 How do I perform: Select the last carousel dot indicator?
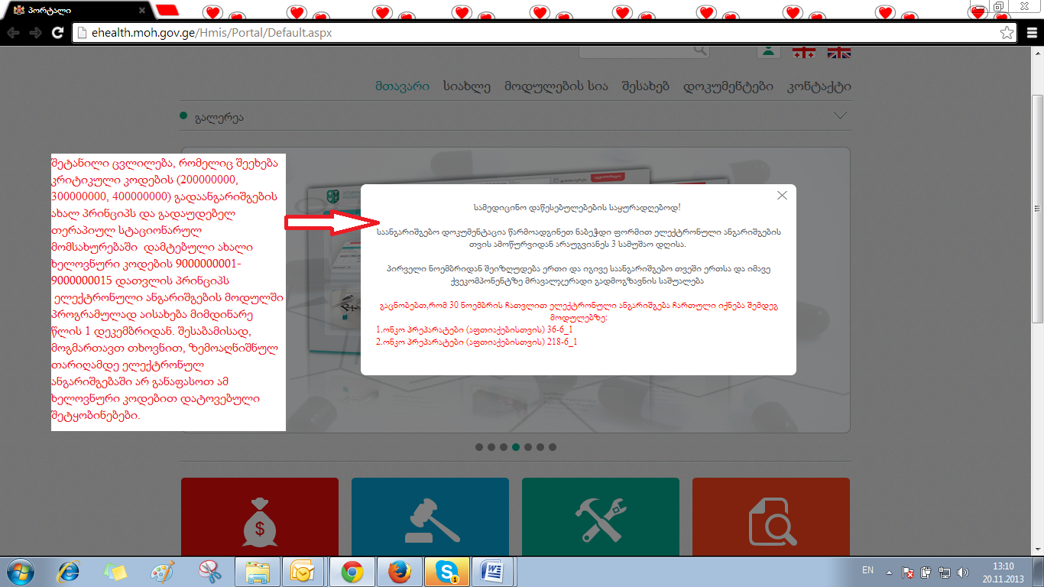coord(553,447)
